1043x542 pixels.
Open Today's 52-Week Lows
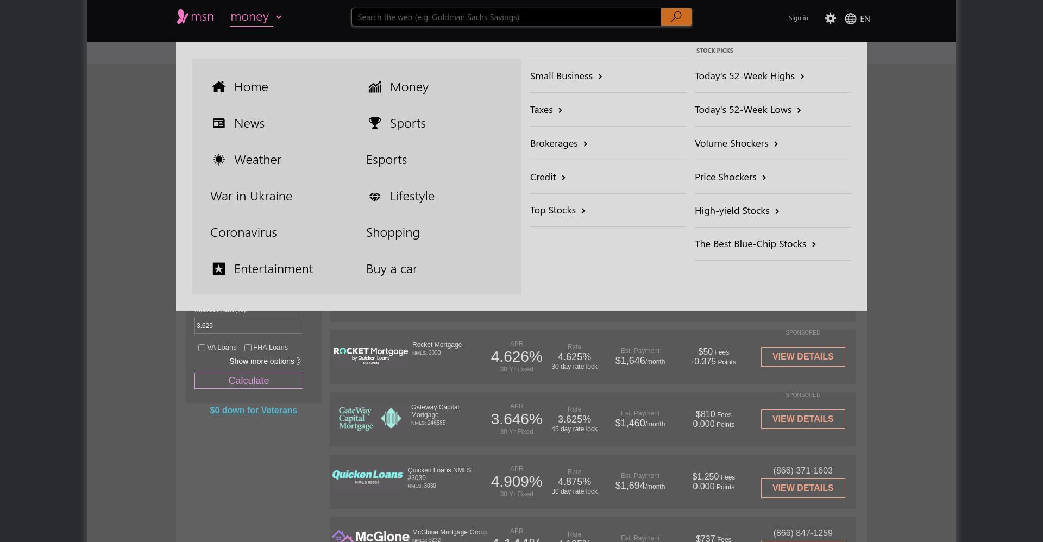tap(748, 110)
